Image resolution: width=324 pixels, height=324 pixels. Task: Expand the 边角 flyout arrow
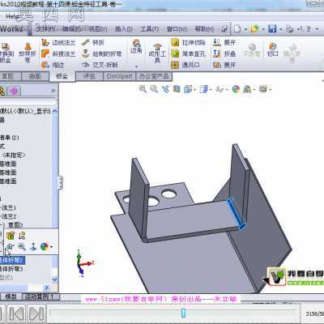point(136,66)
